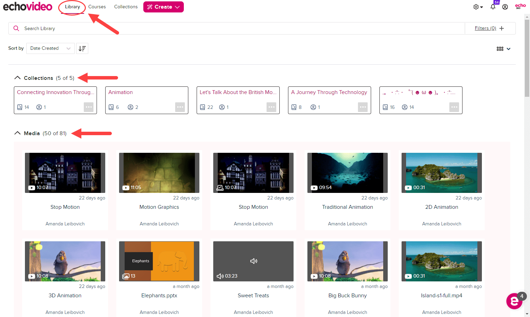Open the Connecting Innovation Through collection

tap(55, 92)
